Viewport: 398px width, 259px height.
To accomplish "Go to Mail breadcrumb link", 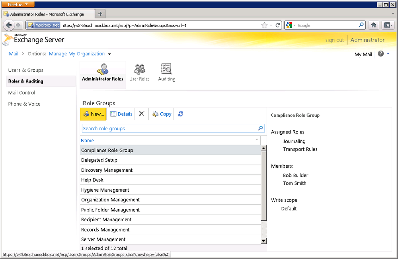I will pyautogui.click(x=14, y=54).
